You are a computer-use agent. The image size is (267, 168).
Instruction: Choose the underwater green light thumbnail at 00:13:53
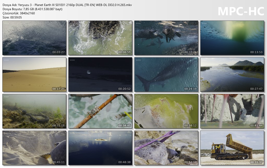232,38
